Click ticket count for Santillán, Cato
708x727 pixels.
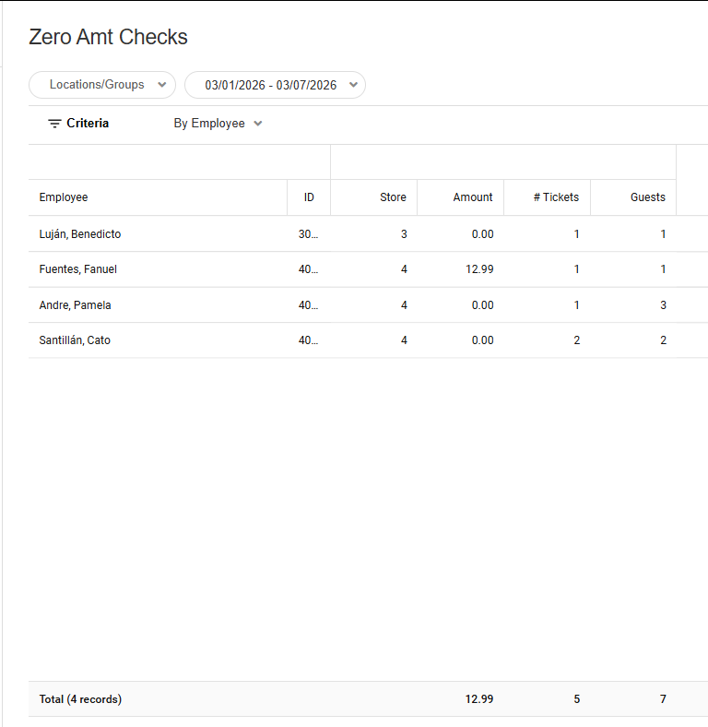(x=577, y=340)
